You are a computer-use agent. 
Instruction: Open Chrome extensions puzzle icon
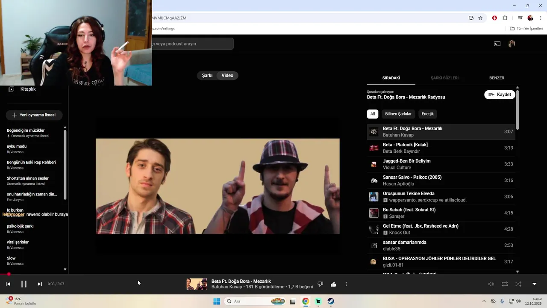(x=505, y=18)
